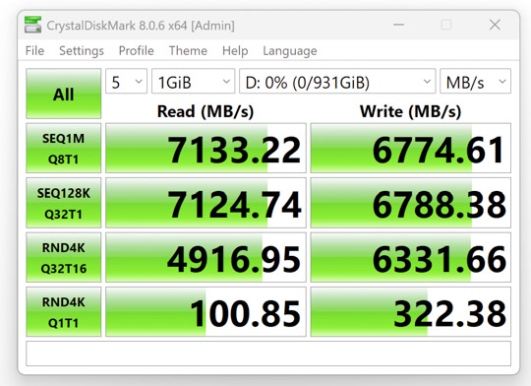This screenshot has height=386, width=531.
Task: Open the Language menu
Action: point(290,51)
